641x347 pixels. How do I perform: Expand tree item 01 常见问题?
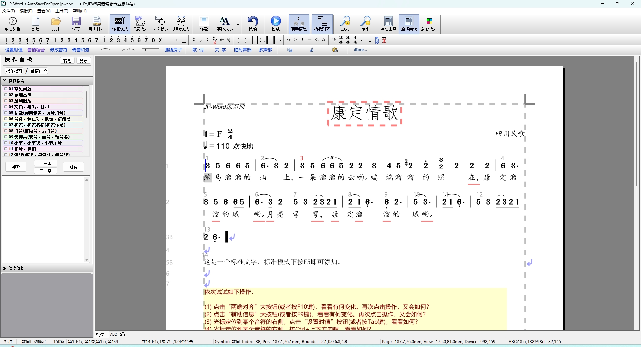pos(6,89)
